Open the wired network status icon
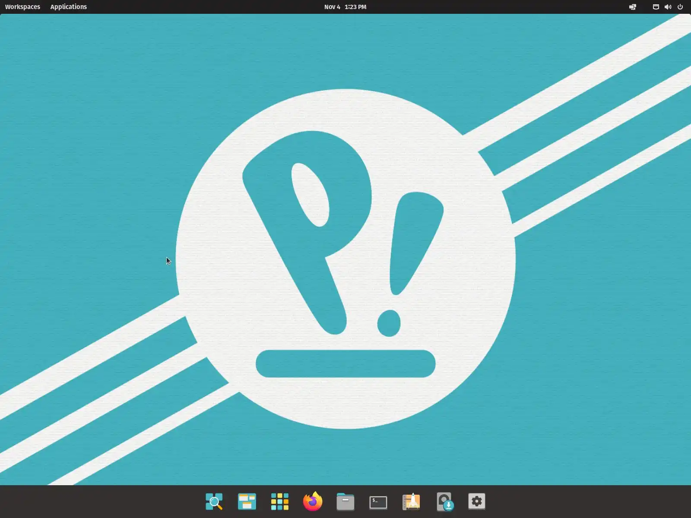This screenshot has width=691, height=518. coord(656,7)
